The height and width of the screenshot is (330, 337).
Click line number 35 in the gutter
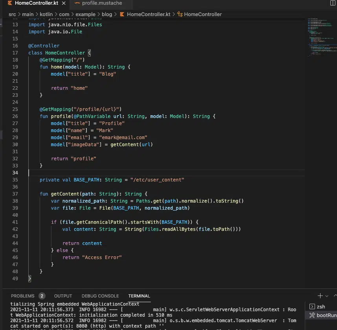[x=15, y=180]
